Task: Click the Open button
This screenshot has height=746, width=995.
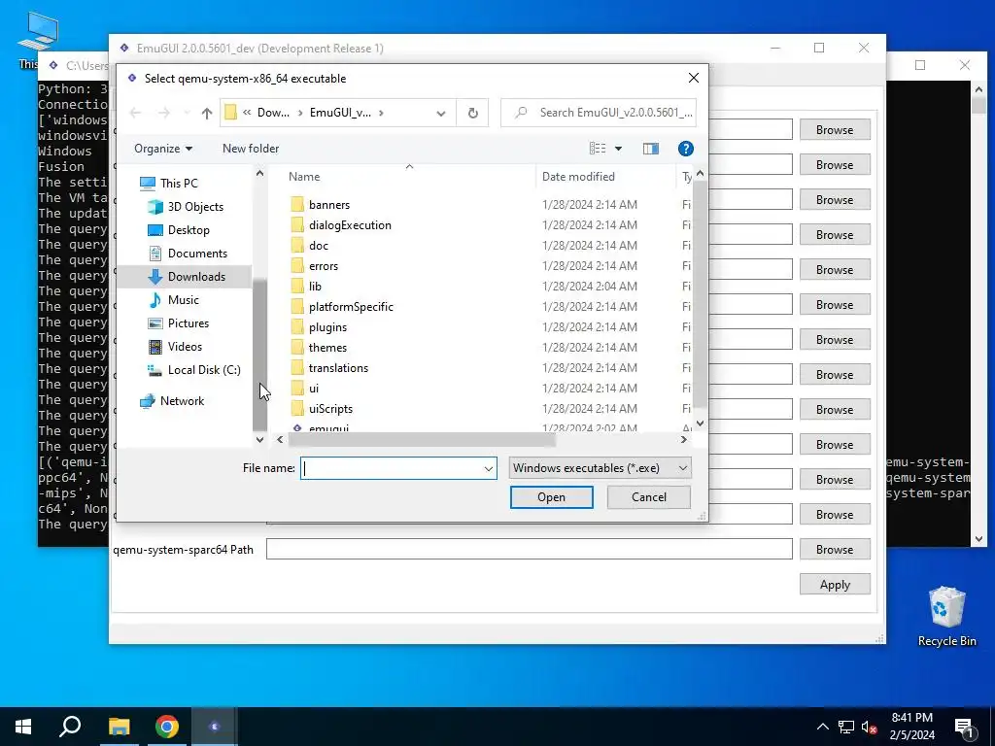Action: tap(552, 497)
